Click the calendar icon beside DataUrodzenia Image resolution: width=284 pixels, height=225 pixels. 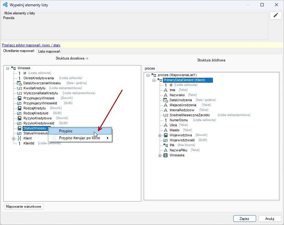pyautogui.click(x=166, y=100)
